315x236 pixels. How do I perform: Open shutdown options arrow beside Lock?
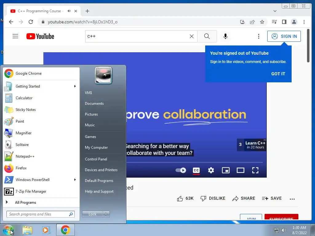click(106, 214)
